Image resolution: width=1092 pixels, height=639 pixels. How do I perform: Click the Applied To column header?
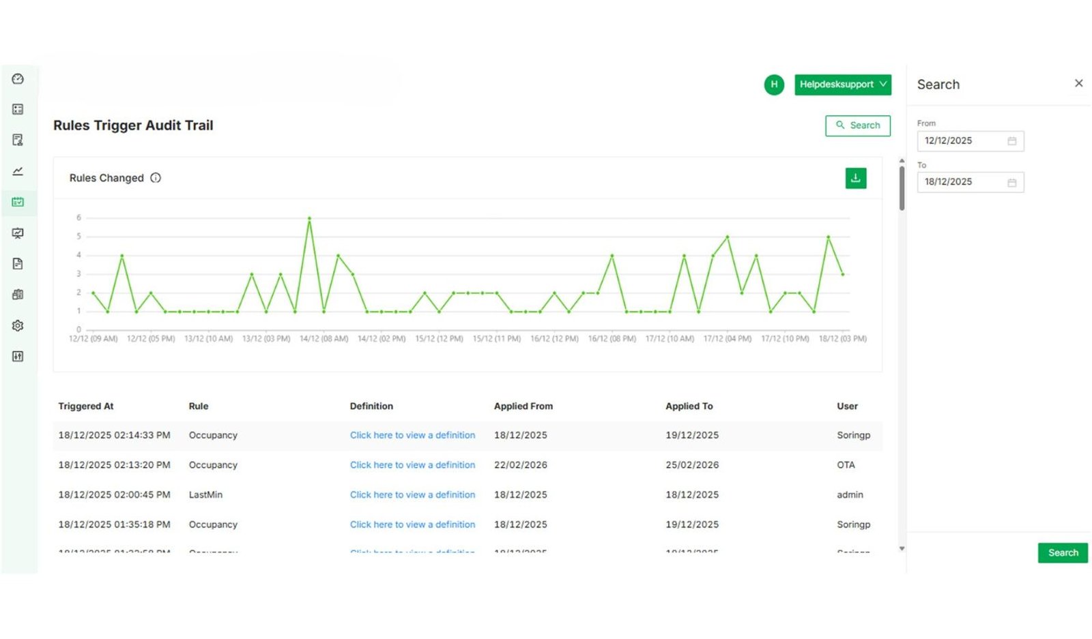point(689,406)
